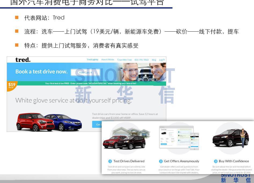Viewport: 254px width, 183px height.
Task: Select Chat With Tred in navigation
Action: pyautogui.click(x=124, y=60)
